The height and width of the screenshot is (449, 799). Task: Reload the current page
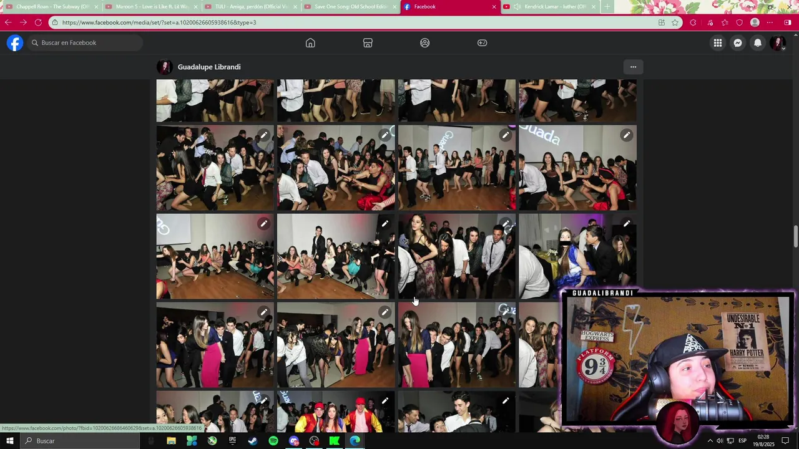[x=38, y=22]
